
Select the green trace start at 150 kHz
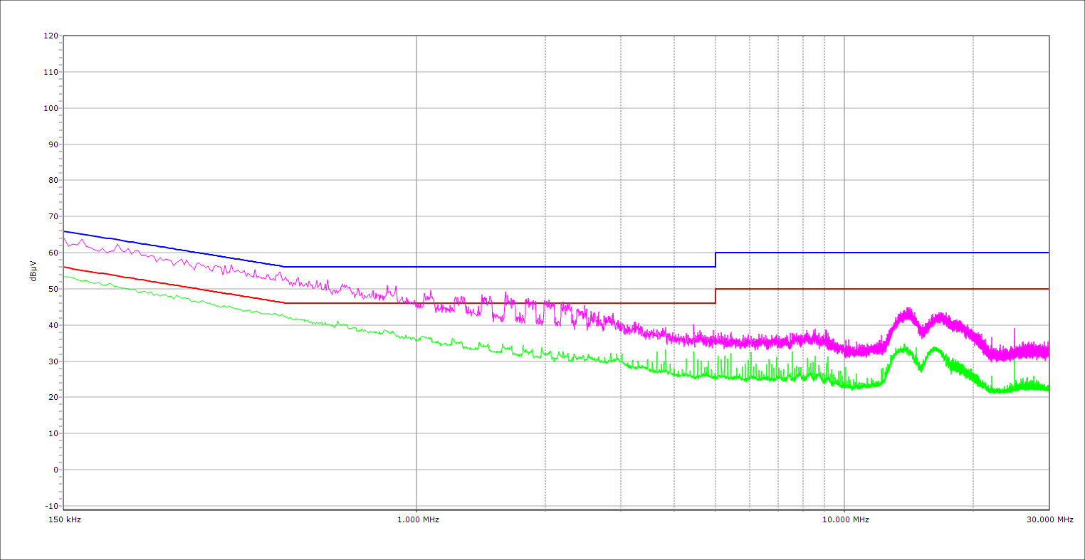pos(65,276)
